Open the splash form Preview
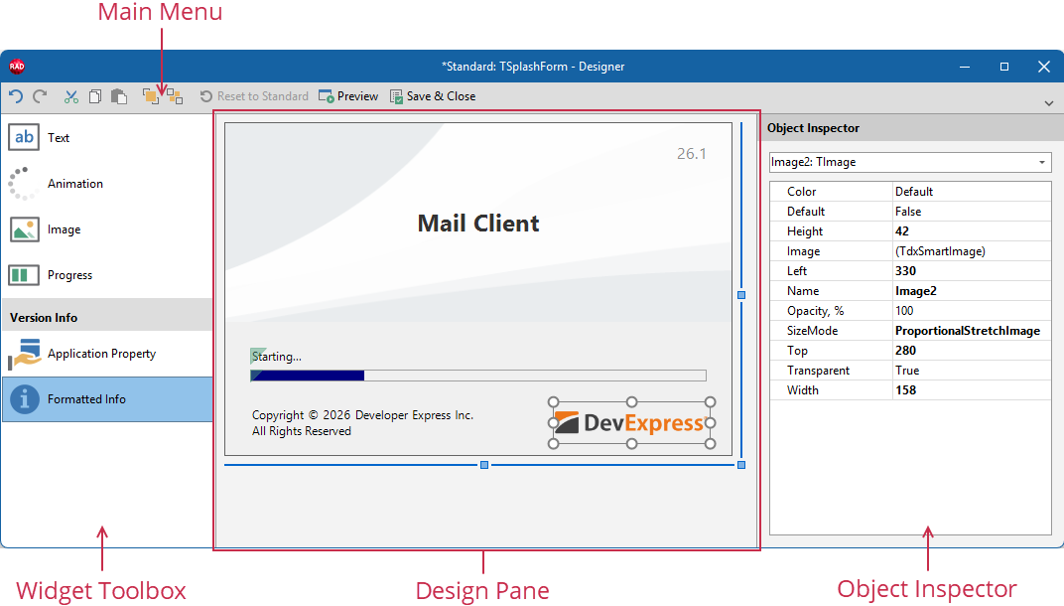 pyautogui.click(x=348, y=96)
